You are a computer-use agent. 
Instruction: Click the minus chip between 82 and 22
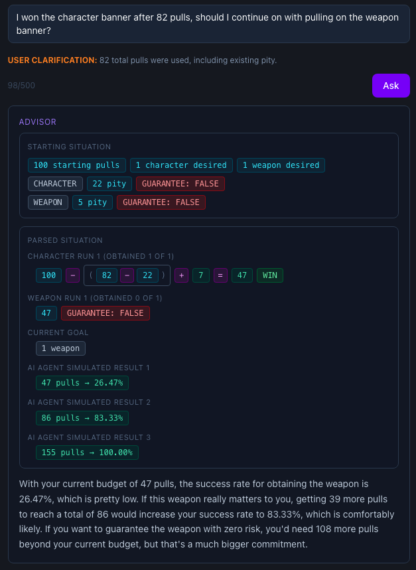point(127,275)
